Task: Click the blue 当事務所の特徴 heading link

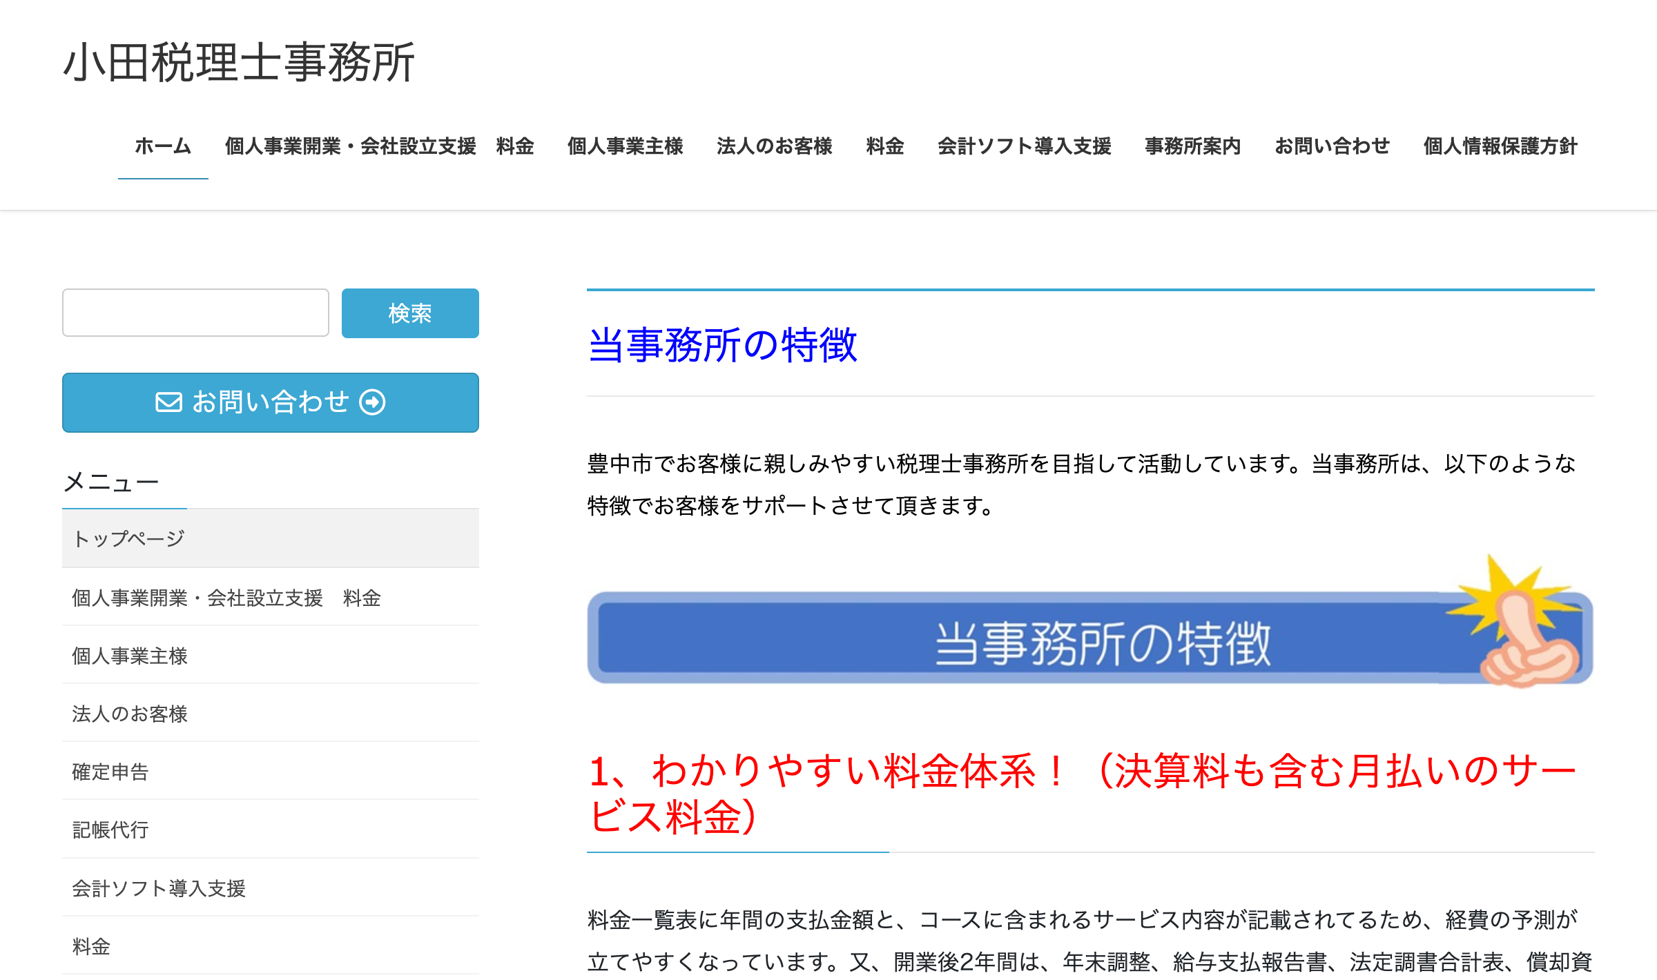Action: pyautogui.click(x=722, y=345)
